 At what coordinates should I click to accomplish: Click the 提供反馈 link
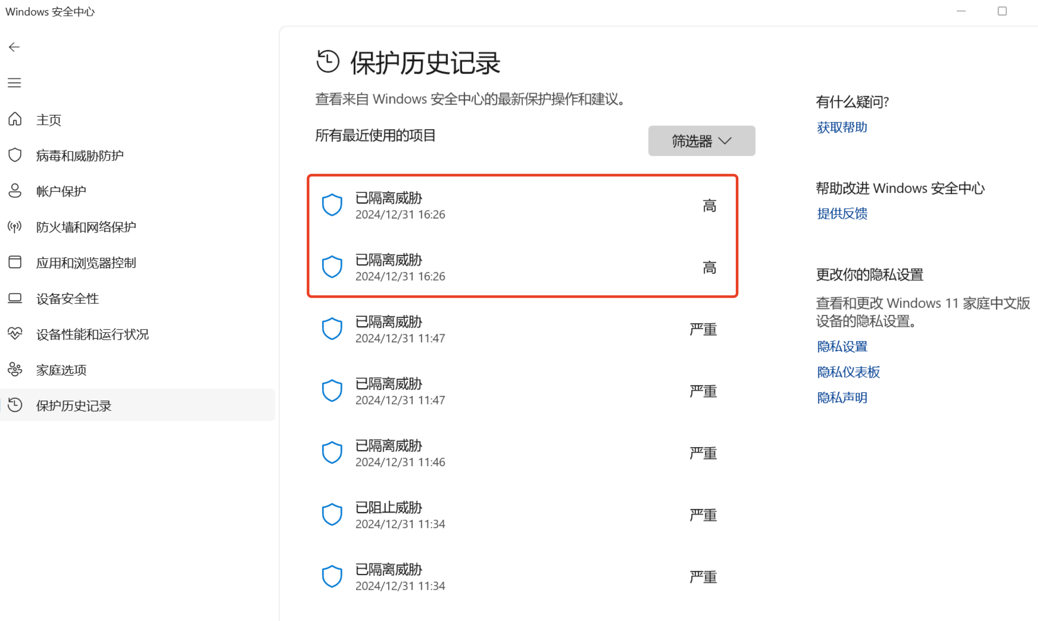coord(842,214)
